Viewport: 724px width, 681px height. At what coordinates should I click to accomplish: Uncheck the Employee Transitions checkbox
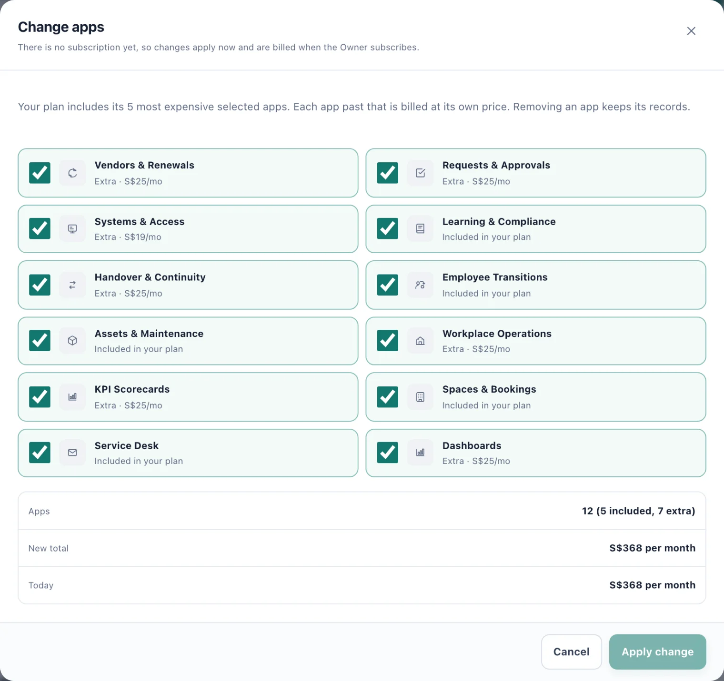coord(388,285)
